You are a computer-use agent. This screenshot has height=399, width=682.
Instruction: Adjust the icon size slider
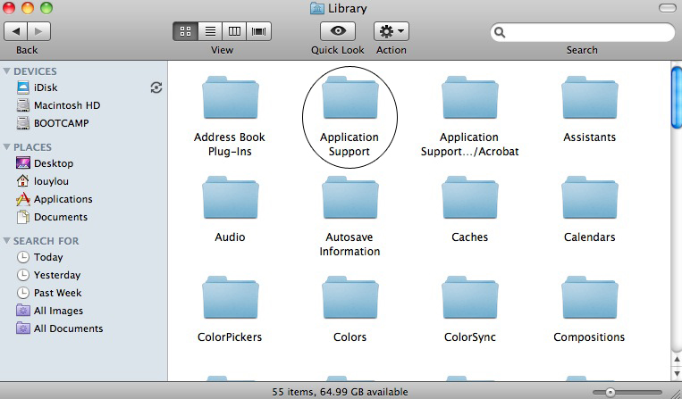pos(610,392)
